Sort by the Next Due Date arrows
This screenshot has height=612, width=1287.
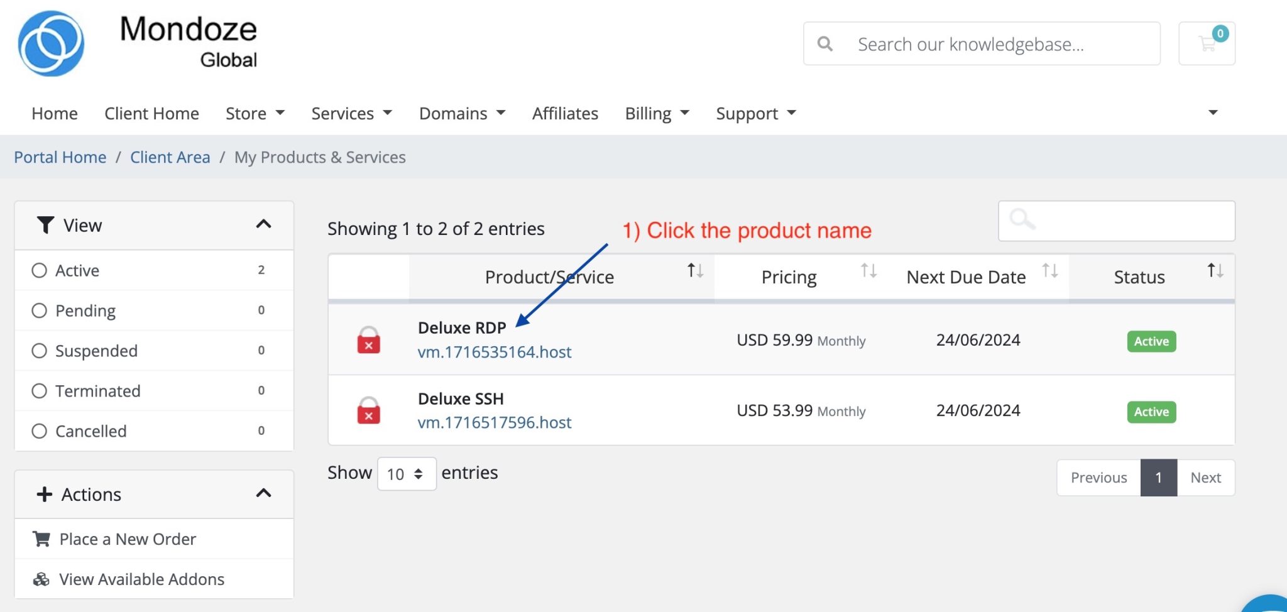(1049, 271)
